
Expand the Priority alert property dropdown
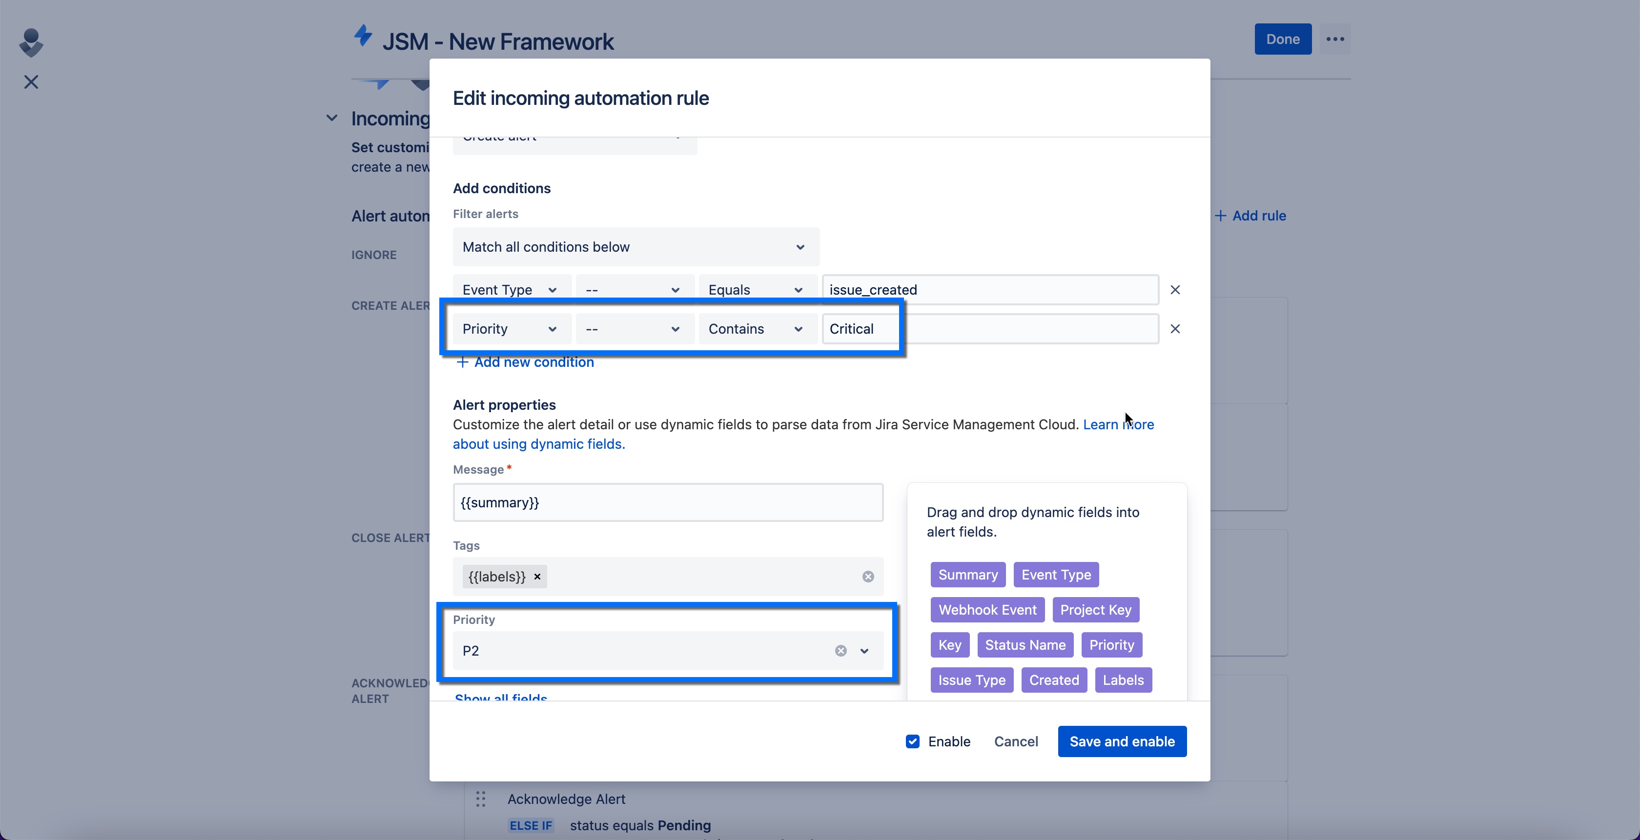(865, 650)
